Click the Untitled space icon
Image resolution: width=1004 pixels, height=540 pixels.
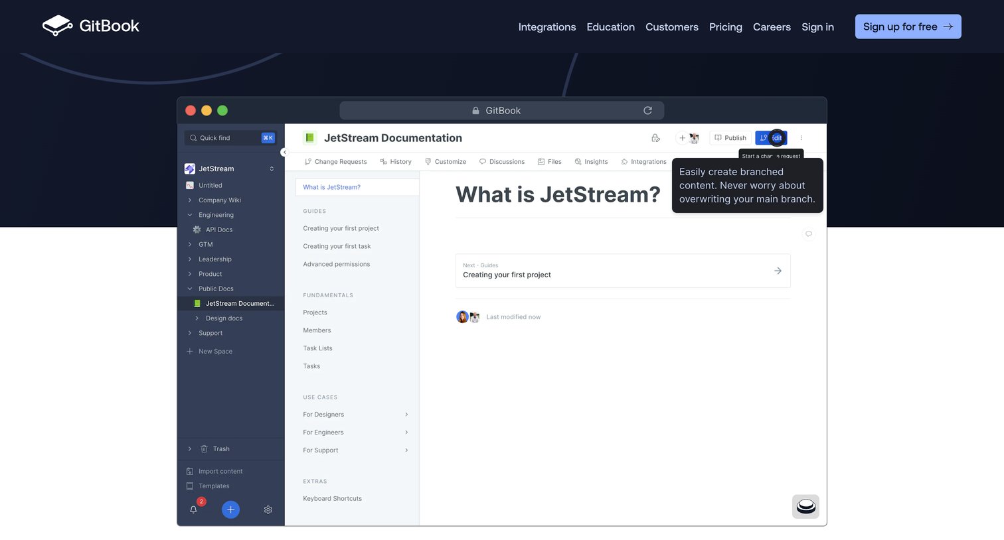[x=190, y=186]
